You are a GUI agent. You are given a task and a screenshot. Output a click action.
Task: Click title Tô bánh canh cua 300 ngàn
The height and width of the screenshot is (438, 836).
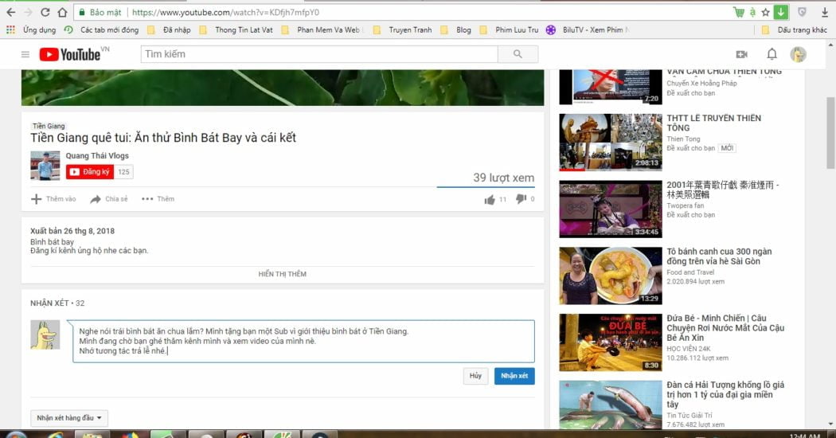719,256
